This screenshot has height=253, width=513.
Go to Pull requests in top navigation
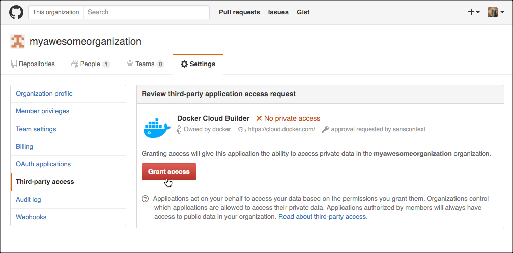tap(239, 12)
